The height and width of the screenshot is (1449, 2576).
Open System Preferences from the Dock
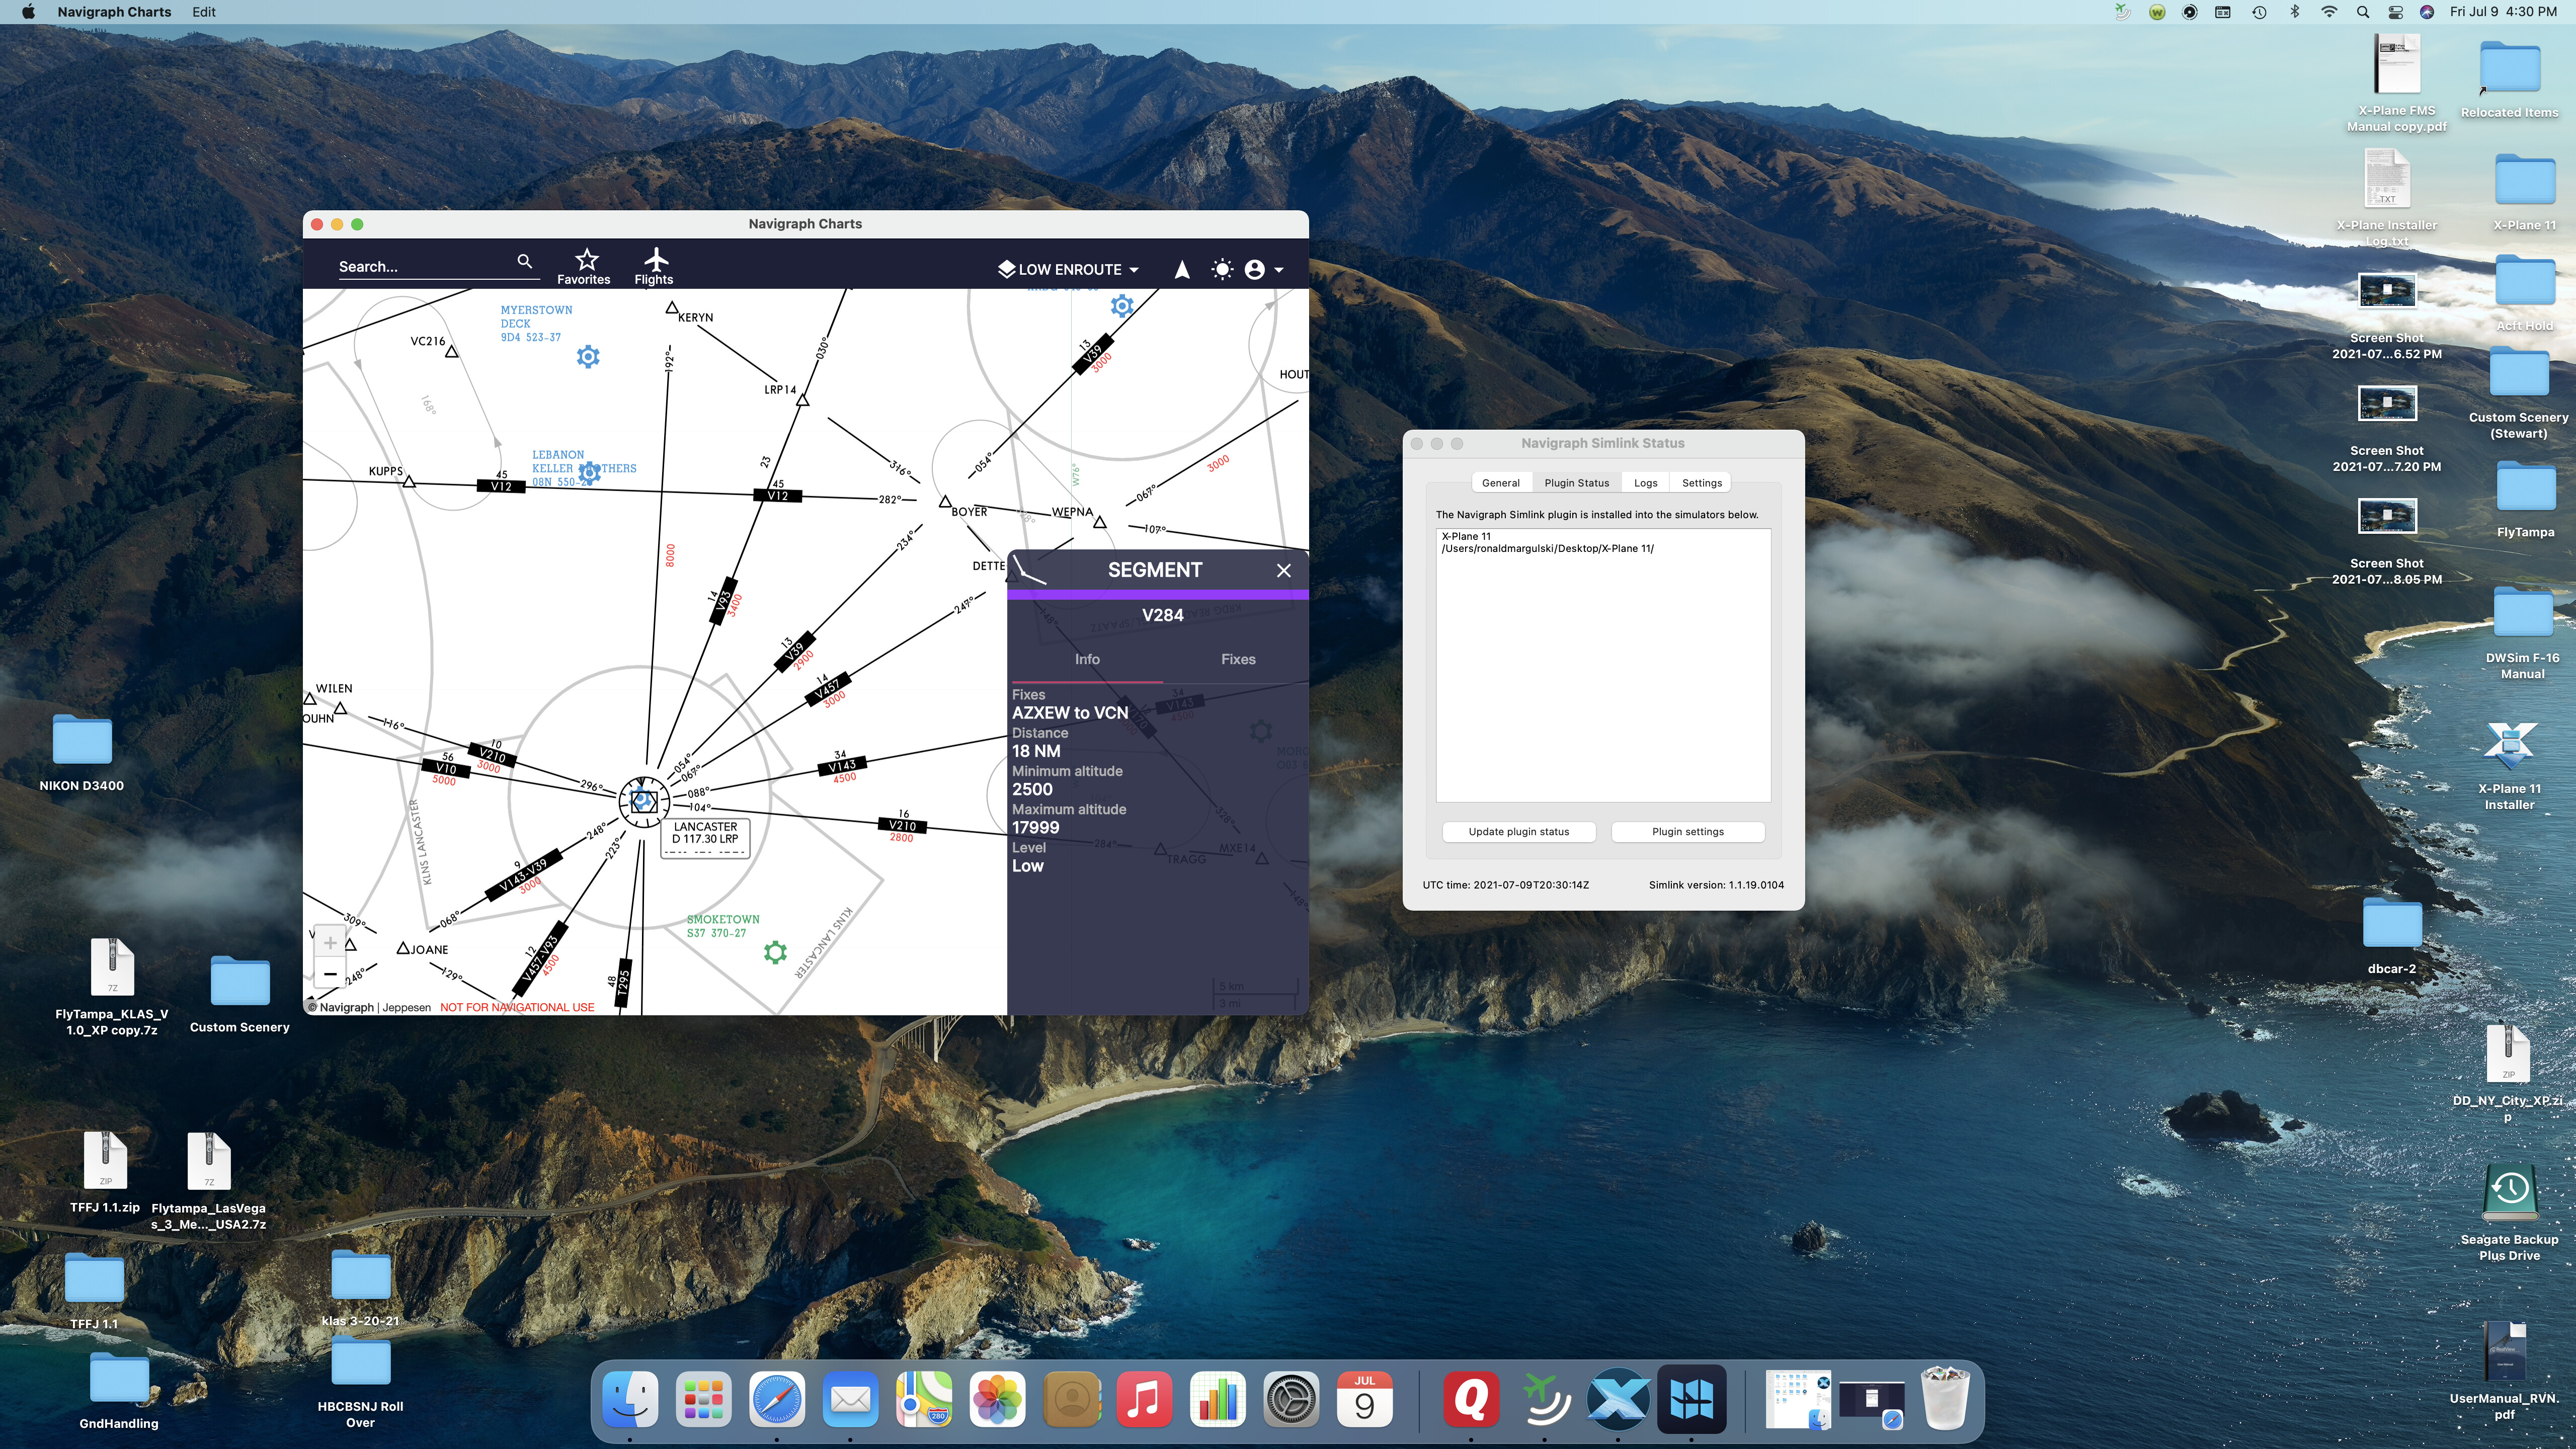(1291, 1399)
